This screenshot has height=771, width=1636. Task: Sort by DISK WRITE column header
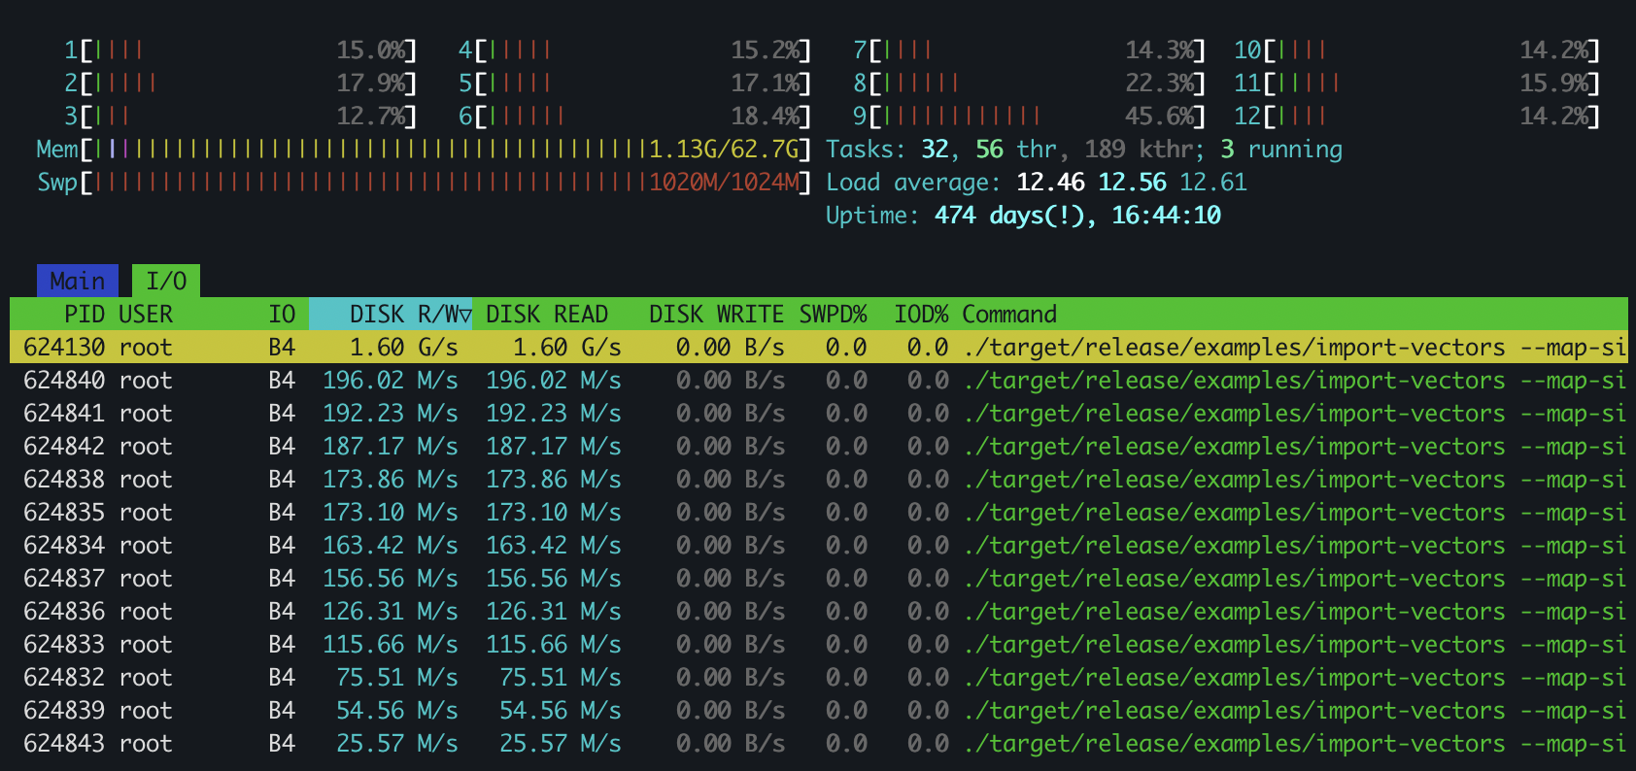[x=716, y=314]
